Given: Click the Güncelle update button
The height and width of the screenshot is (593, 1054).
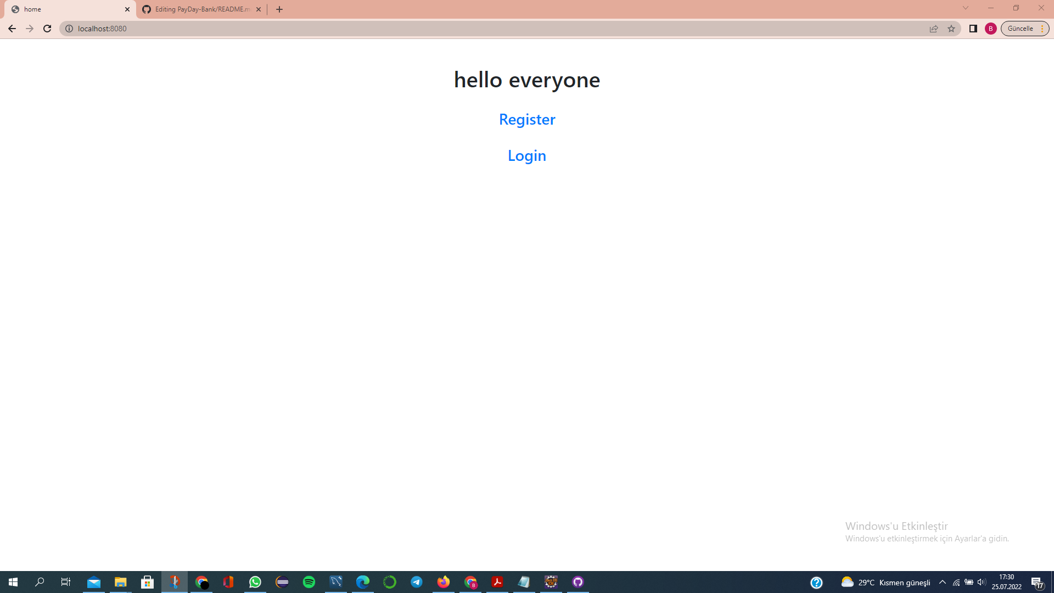Looking at the screenshot, I should click(1020, 29).
